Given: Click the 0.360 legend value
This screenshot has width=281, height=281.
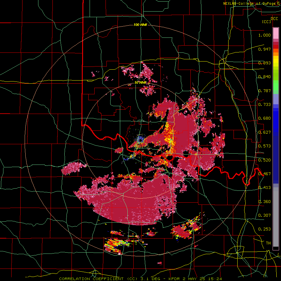Looking at the screenshot, I should pyautogui.click(x=264, y=202).
